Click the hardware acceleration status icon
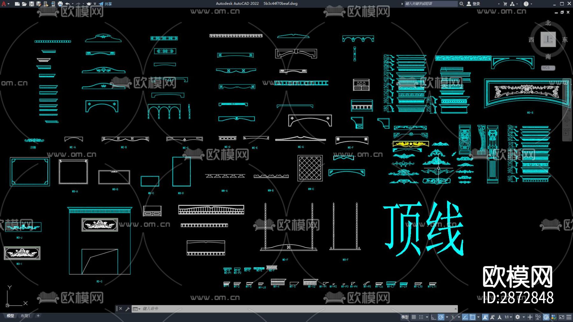 point(546,317)
